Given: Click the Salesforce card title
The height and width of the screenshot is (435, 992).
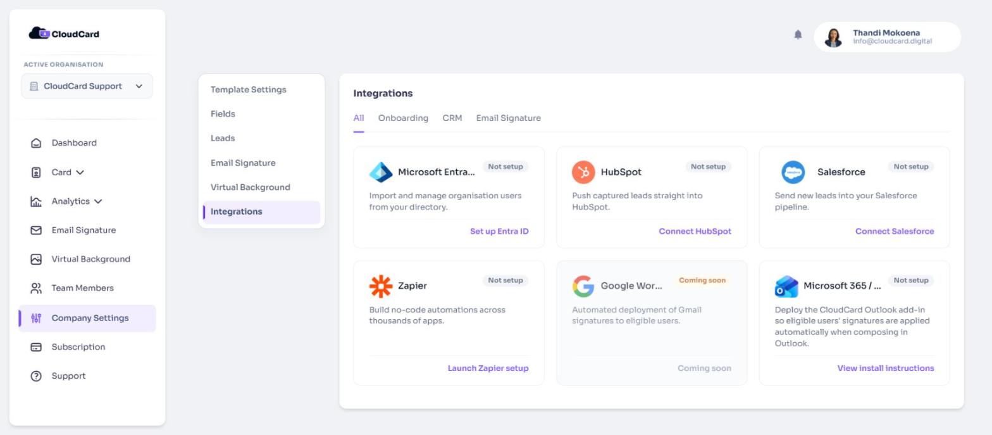Looking at the screenshot, I should coord(841,172).
